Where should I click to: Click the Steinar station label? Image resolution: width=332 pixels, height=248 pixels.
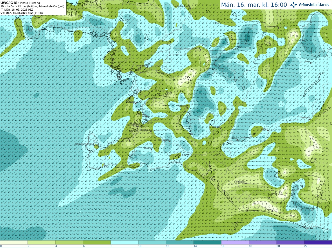coord(268,209)
